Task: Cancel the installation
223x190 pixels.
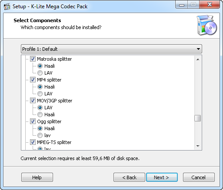Action: coord(199,177)
